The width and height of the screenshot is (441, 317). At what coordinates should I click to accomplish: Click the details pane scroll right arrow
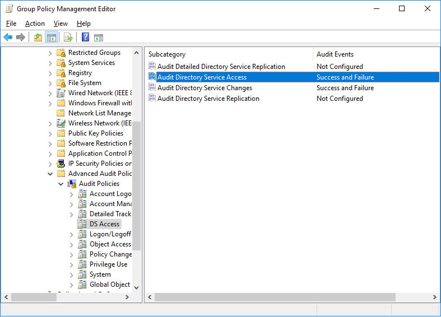(x=434, y=297)
